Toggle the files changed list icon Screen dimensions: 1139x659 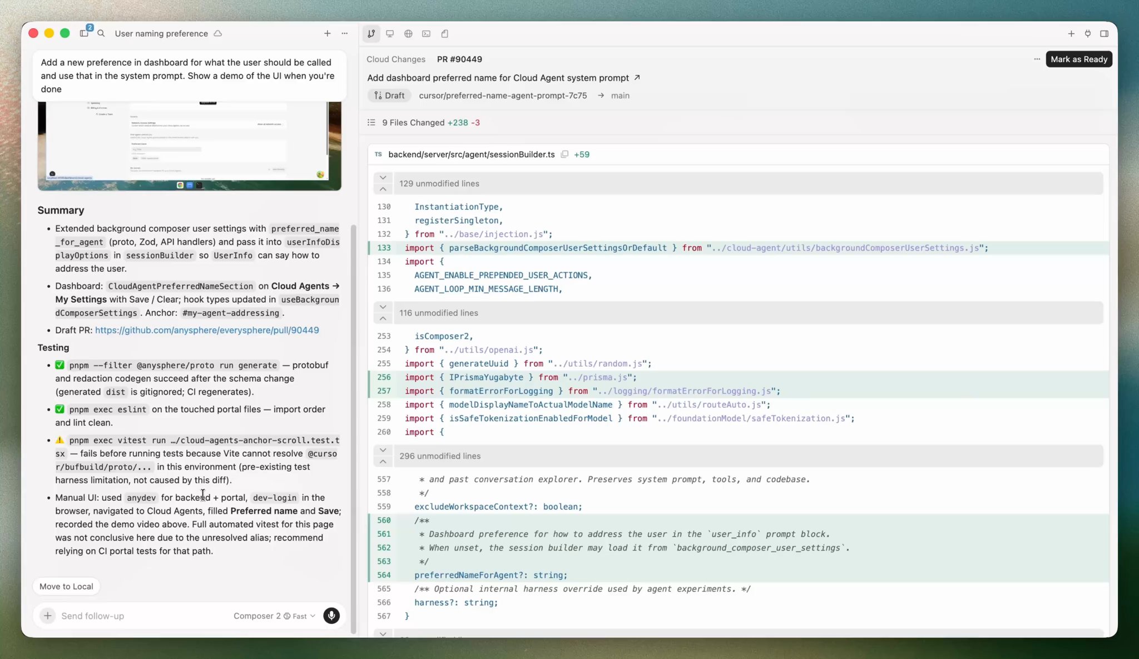372,122
